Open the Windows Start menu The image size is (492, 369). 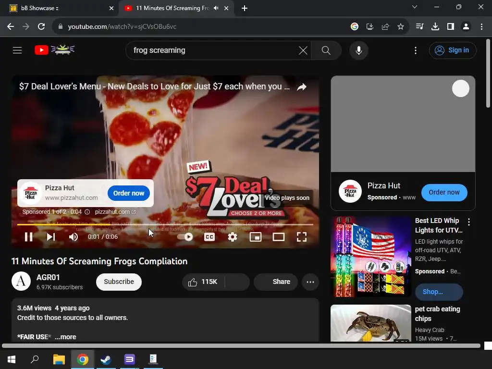(x=12, y=359)
